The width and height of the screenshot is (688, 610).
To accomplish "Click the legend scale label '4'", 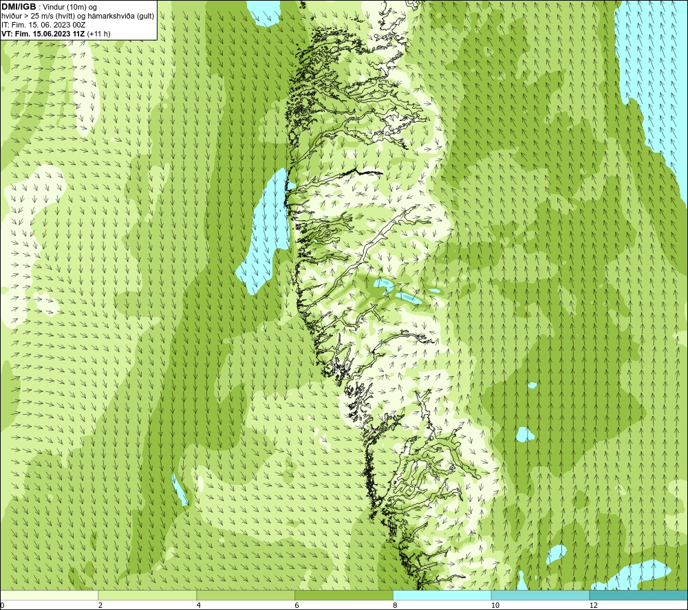I will click(199, 606).
